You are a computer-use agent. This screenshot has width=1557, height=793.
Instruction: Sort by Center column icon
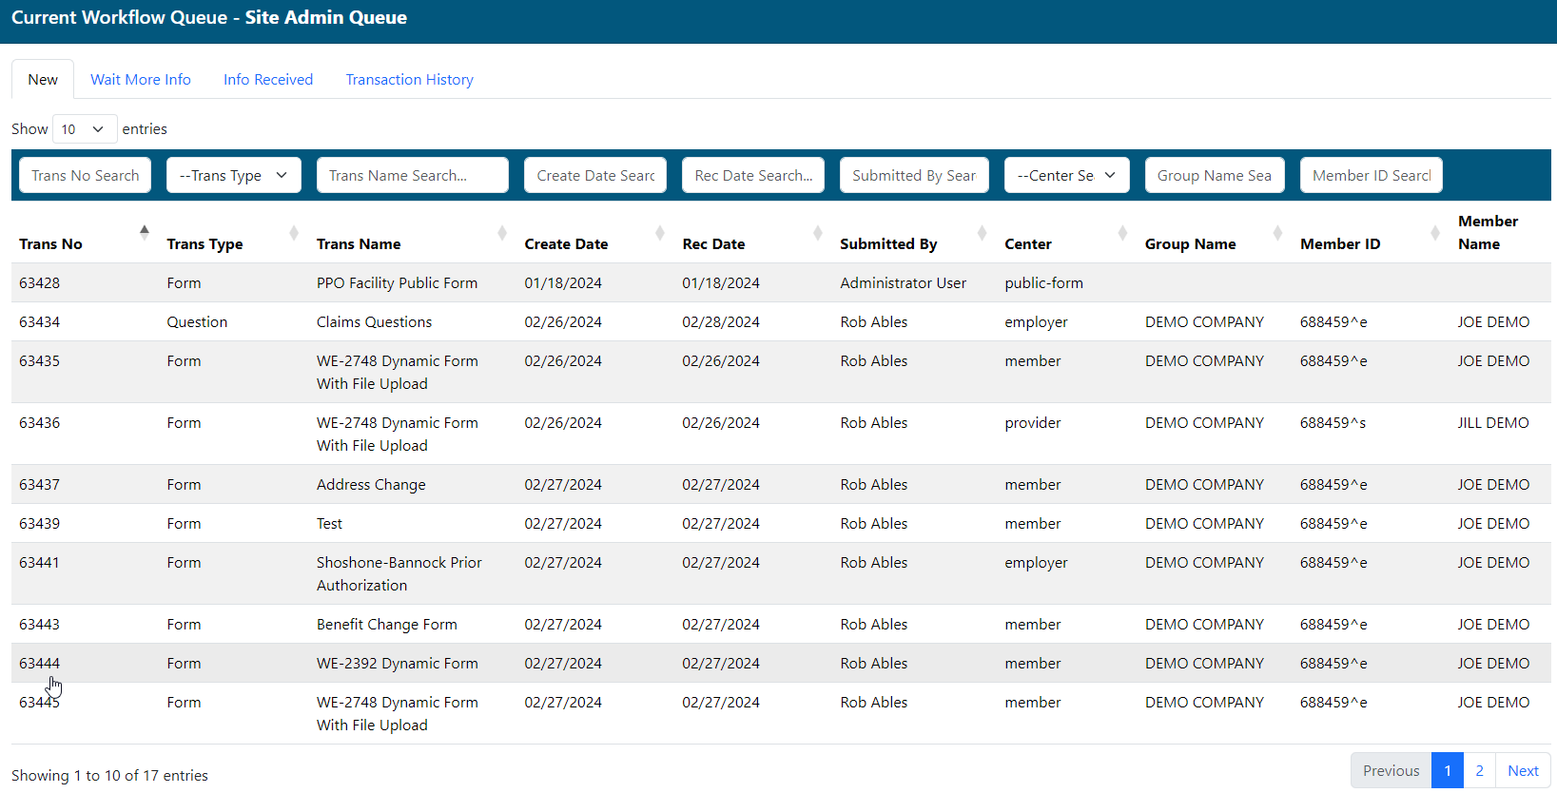1123,233
